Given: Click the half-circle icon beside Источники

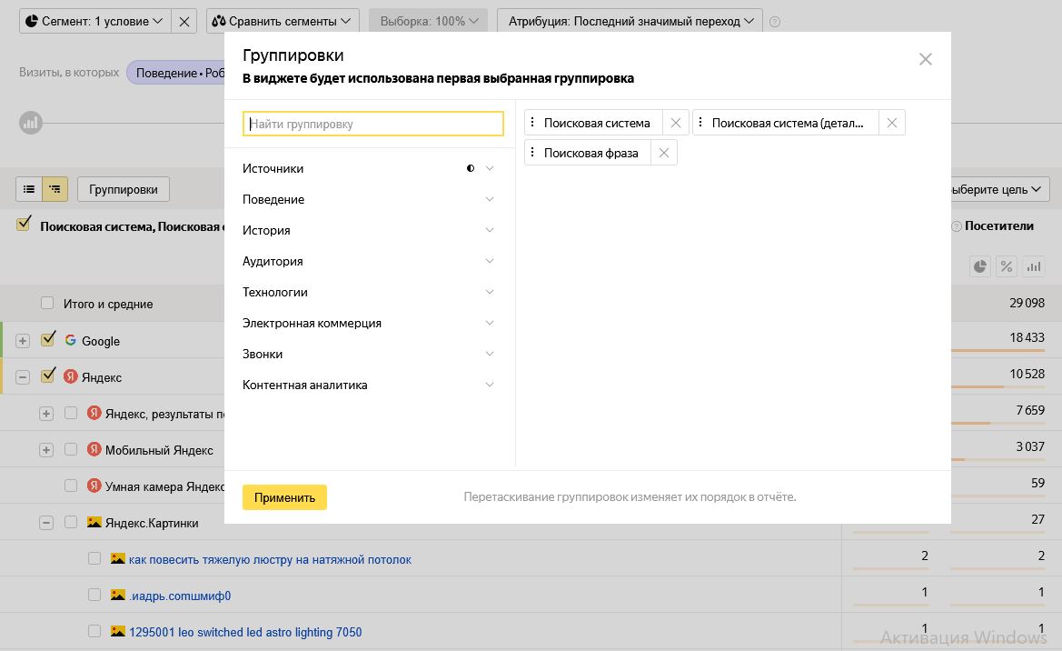Looking at the screenshot, I should coord(471,168).
